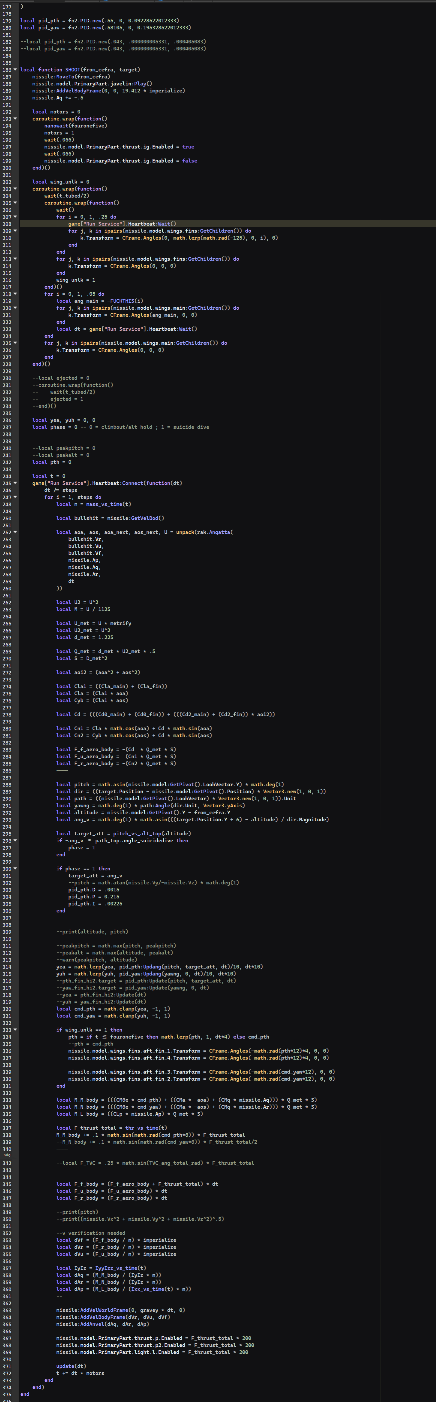Collapse the for-loop fold arrow at line 207

click(x=15, y=217)
